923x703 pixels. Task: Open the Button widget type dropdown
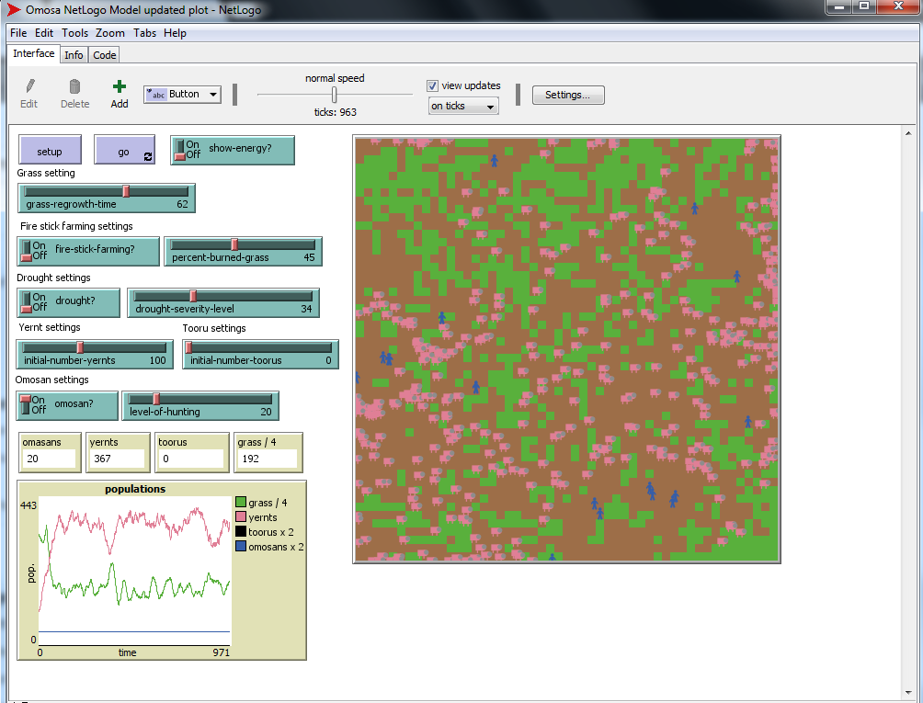(x=182, y=94)
